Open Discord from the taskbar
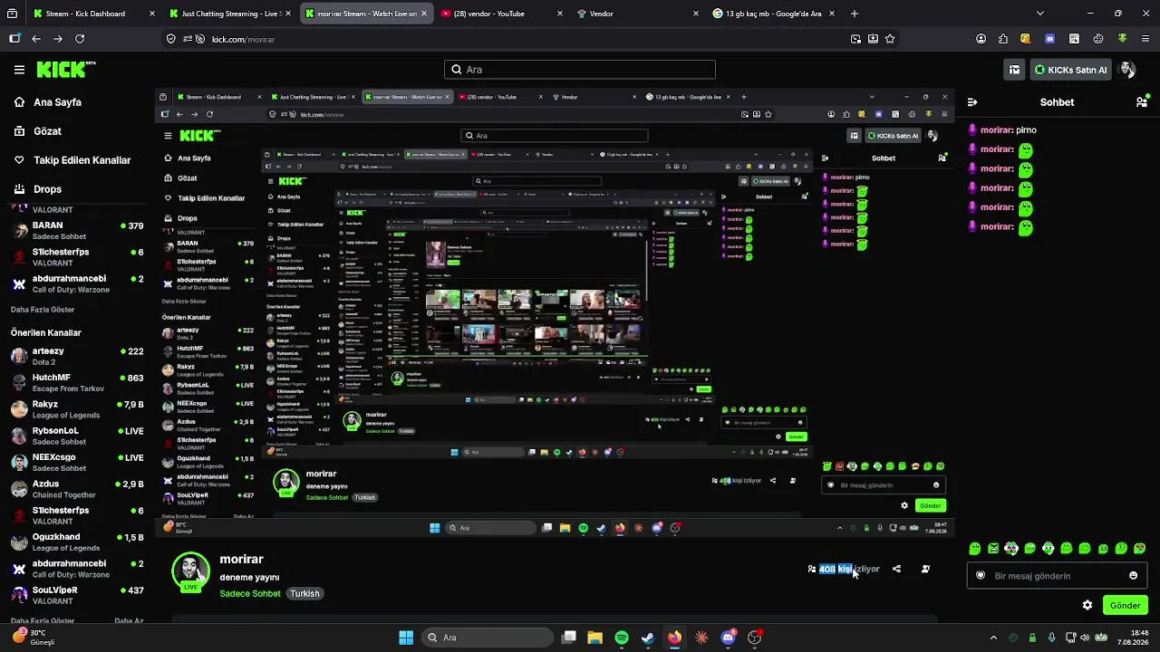 [x=728, y=638]
